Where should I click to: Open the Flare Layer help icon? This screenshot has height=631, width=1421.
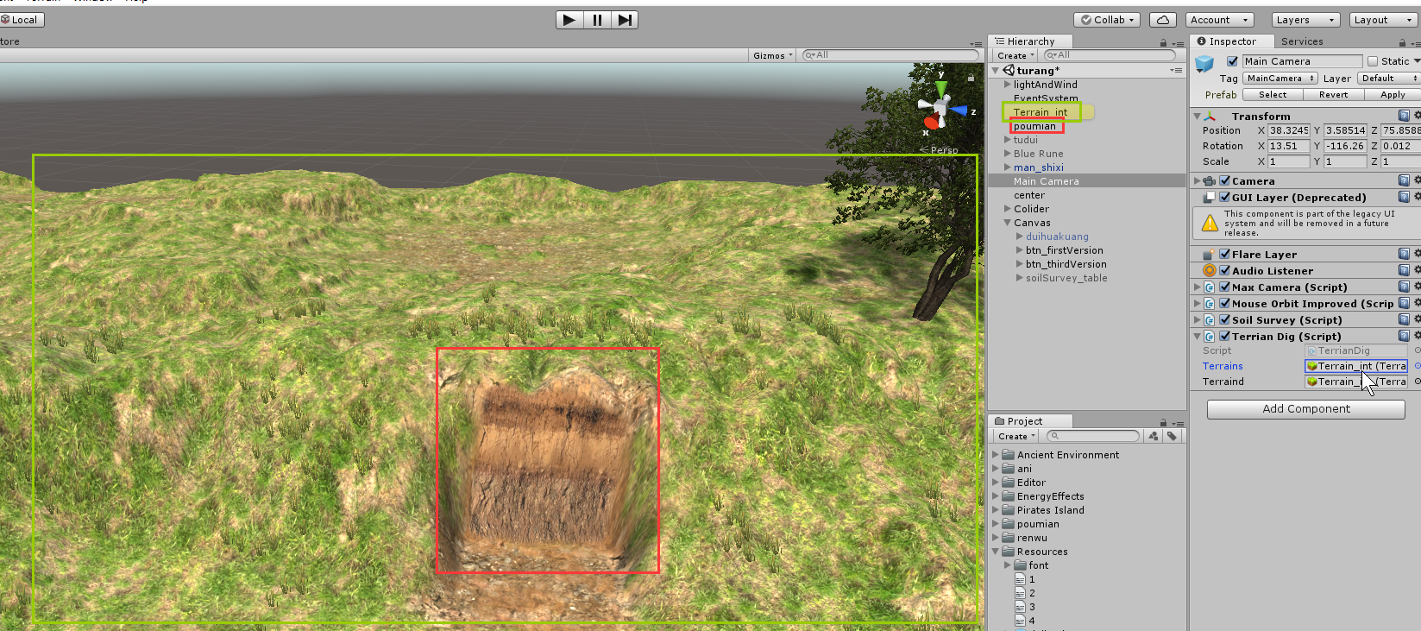pyautogui.click(x=1404, y=254)
